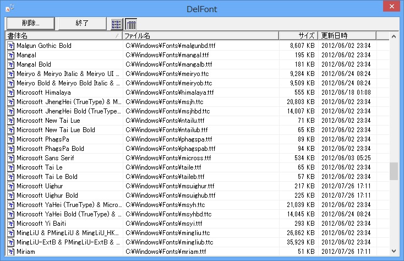Click font icon for mingliub.ttc row
Screen dimensions: 404x261
[11, 242]
